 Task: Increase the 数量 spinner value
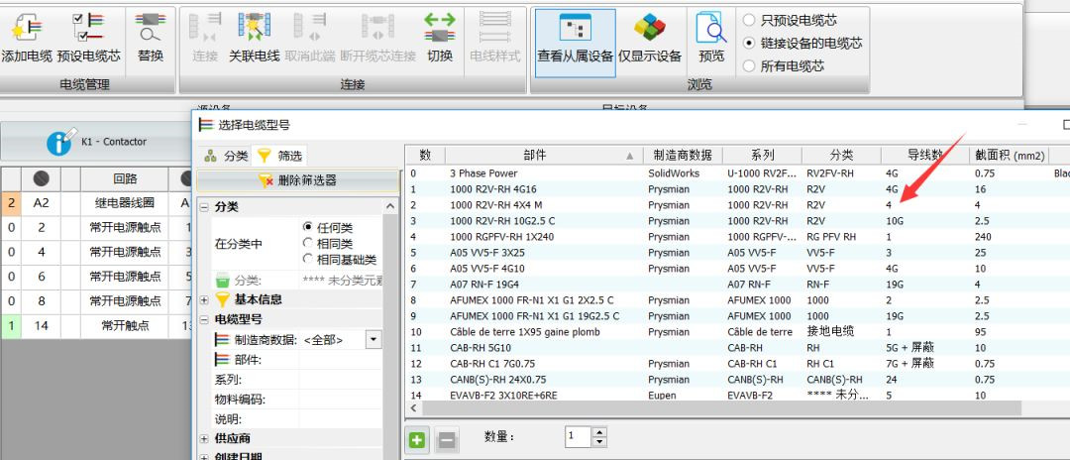[598, 432]
